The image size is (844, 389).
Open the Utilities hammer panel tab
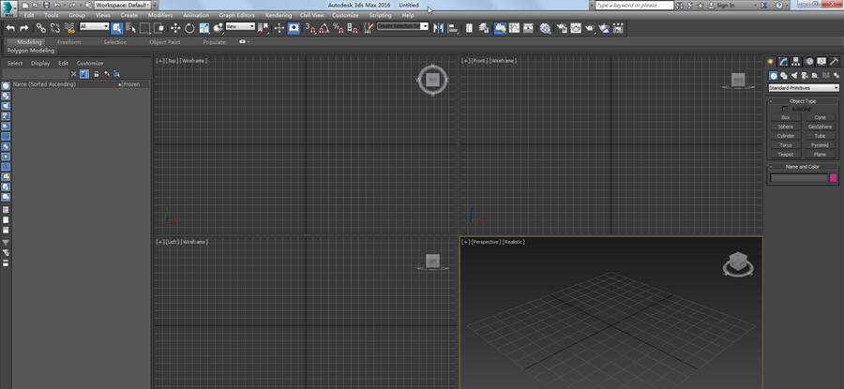(x=833, y=61)
